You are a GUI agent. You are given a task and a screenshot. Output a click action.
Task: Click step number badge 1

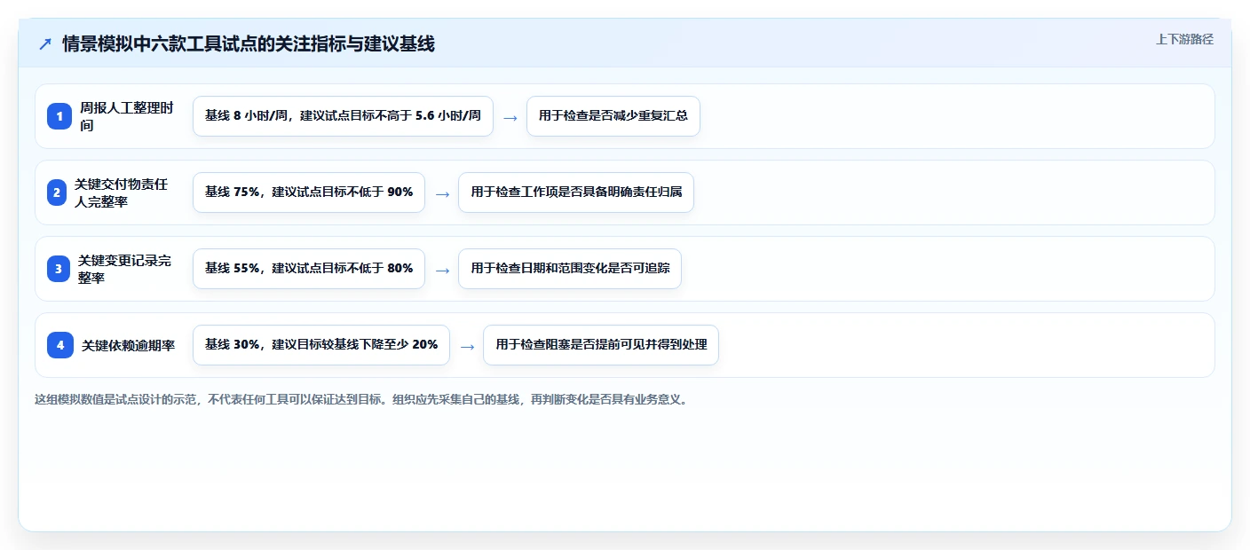[59, 116]
